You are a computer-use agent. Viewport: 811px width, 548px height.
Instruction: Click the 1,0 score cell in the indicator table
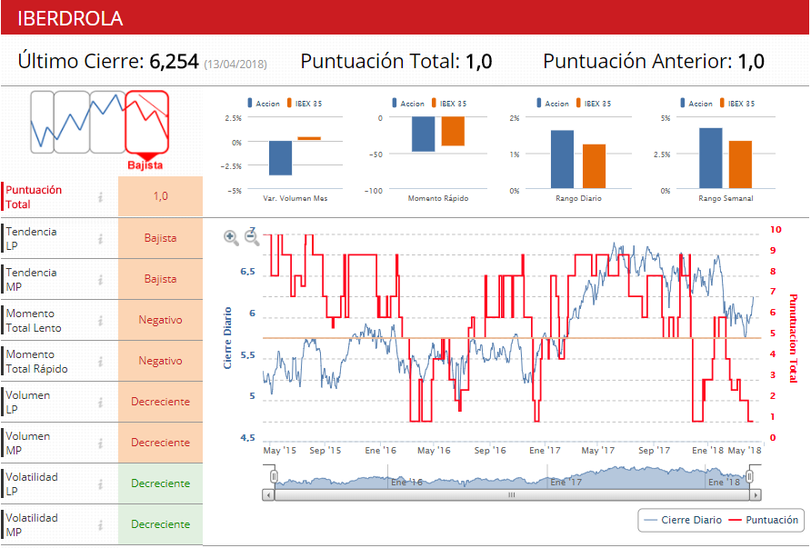(160, 196)
